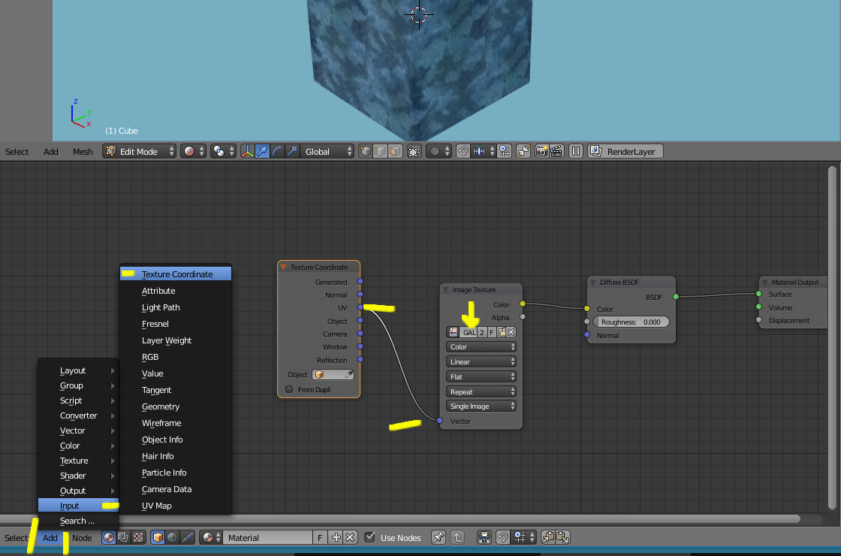The image size is (841, 556).
Task: Open the Edit Mode dropdown
Action: pos(139,151)
